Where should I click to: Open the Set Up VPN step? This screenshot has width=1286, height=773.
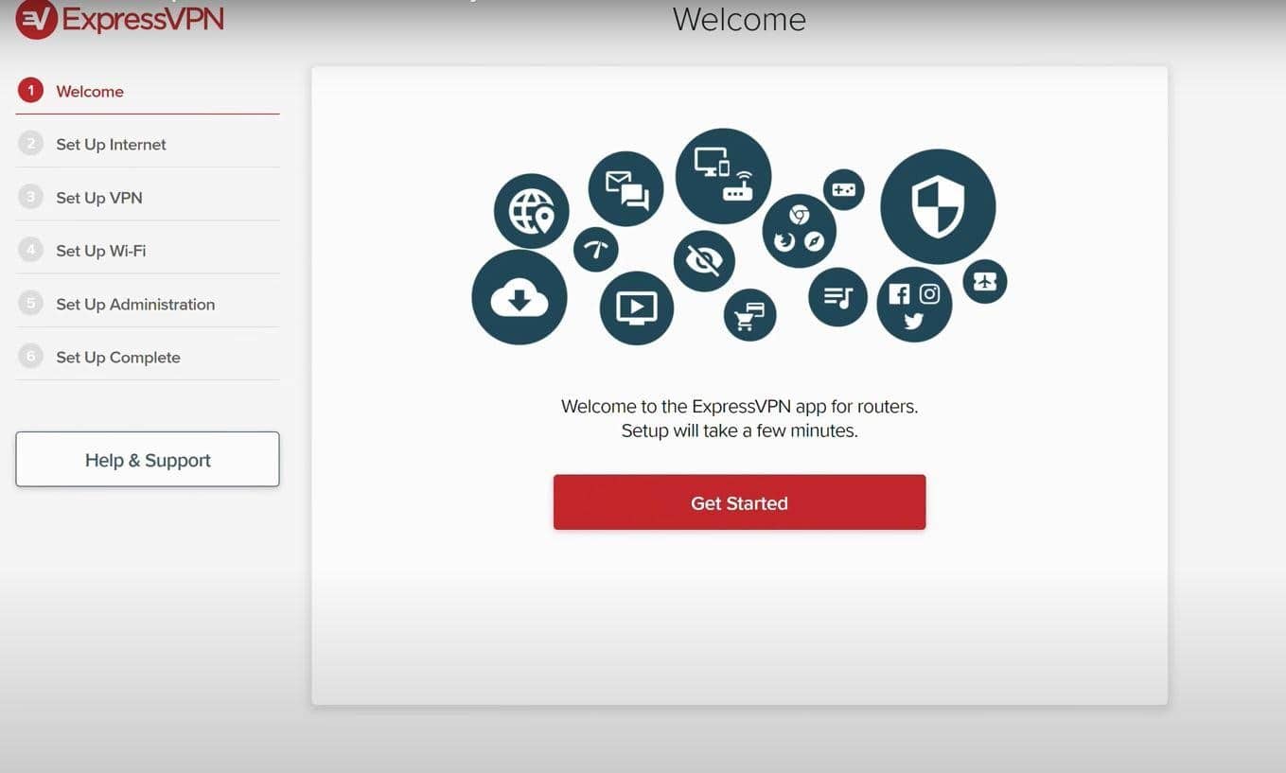(148, 198)
